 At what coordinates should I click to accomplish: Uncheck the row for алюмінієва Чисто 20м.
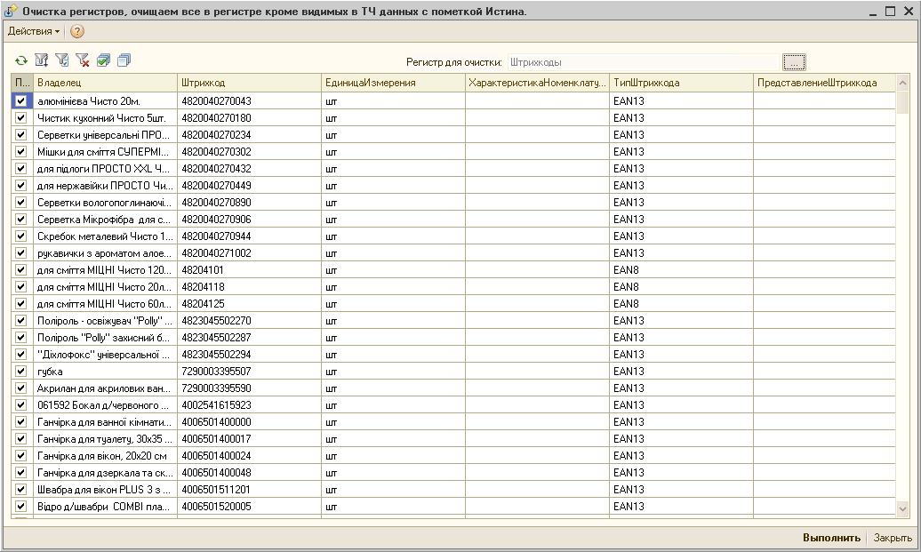(x=20, y=101)
